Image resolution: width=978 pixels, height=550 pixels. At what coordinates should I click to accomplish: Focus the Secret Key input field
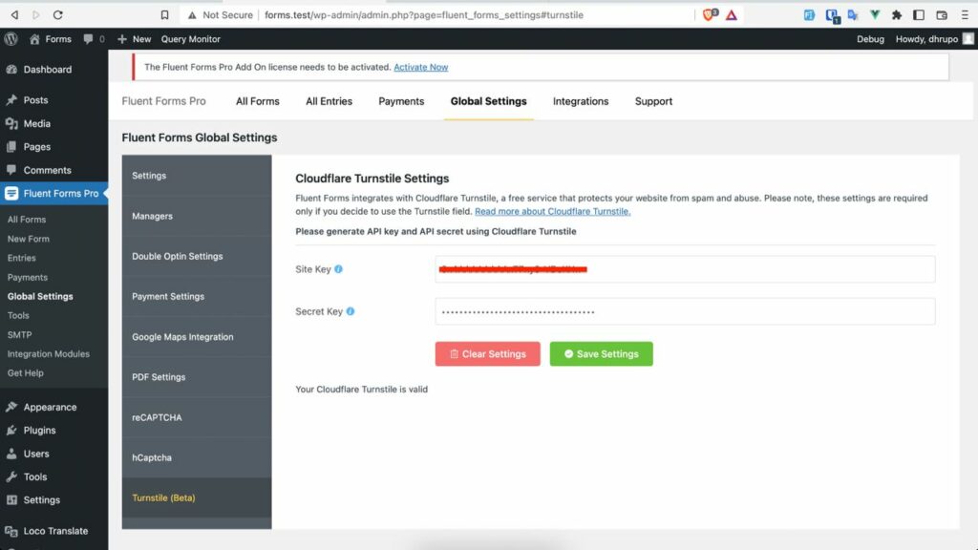(685, 311)
